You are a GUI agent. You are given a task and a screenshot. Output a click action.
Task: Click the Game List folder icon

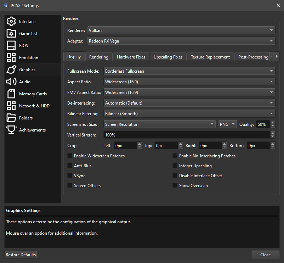pyautogui.click(x=11, y=33)
